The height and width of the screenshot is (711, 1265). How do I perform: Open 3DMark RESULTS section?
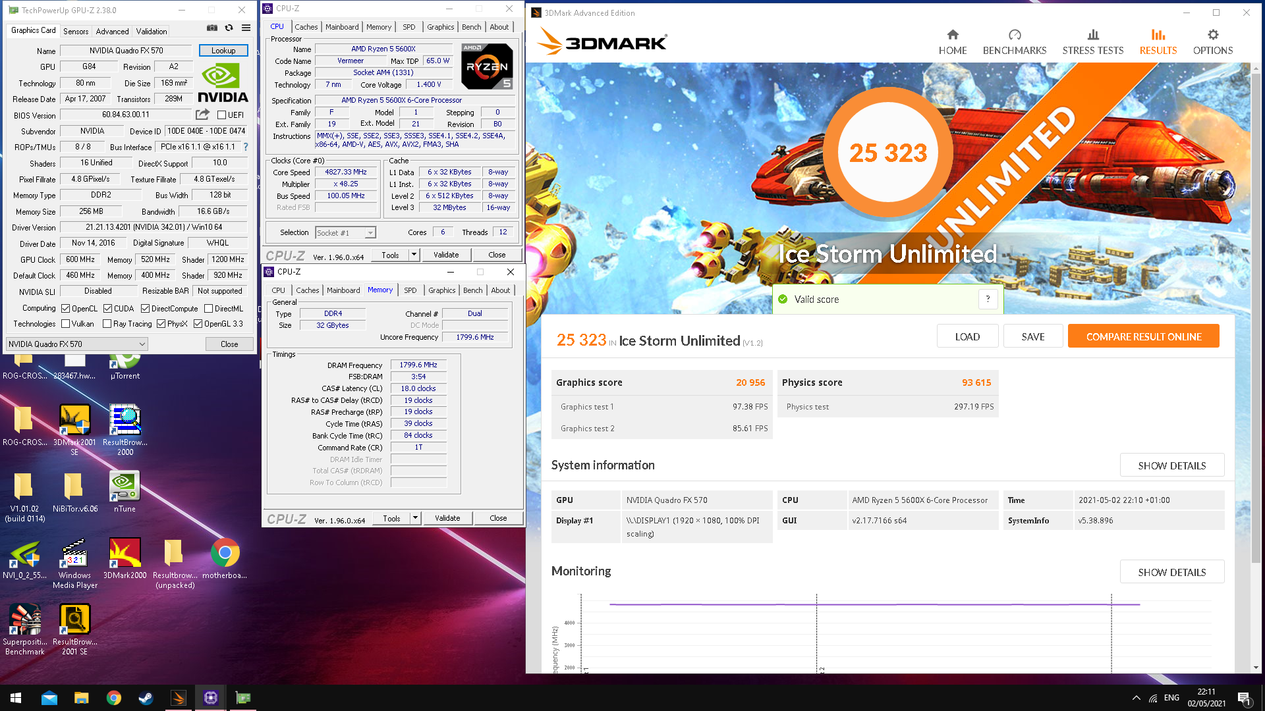pyautogui.click(x=1158, y=42)
